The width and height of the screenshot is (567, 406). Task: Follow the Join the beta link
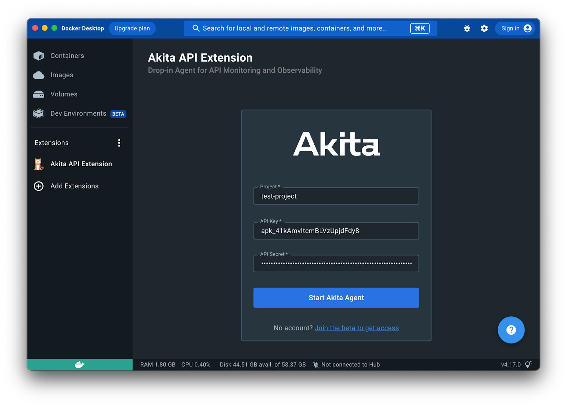pos(357,328)
